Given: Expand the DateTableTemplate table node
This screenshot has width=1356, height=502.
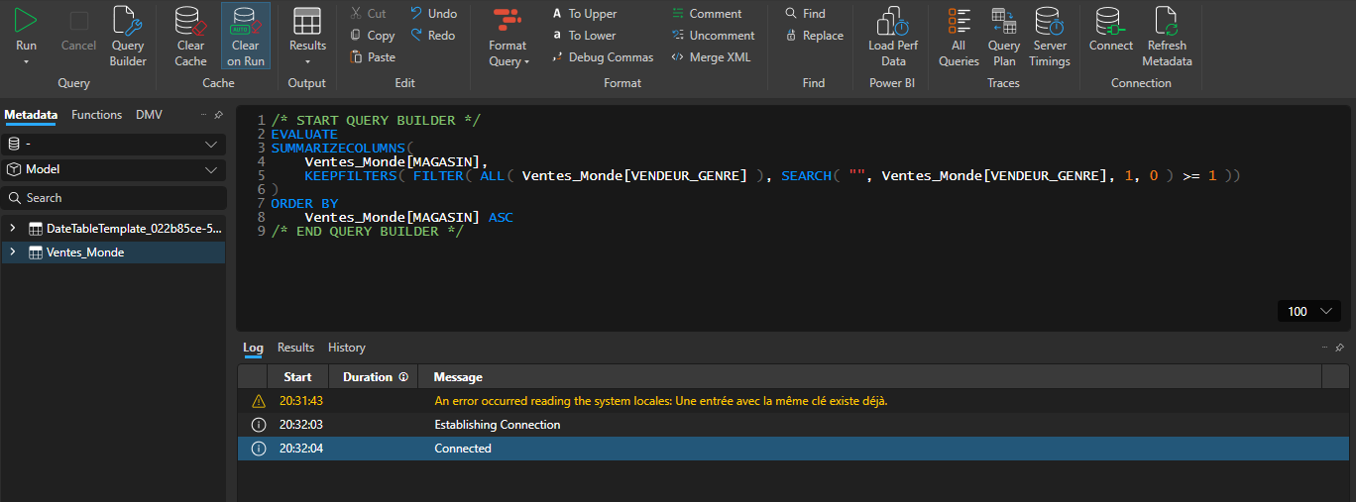Looking at the screenshot, I should 13,229.
